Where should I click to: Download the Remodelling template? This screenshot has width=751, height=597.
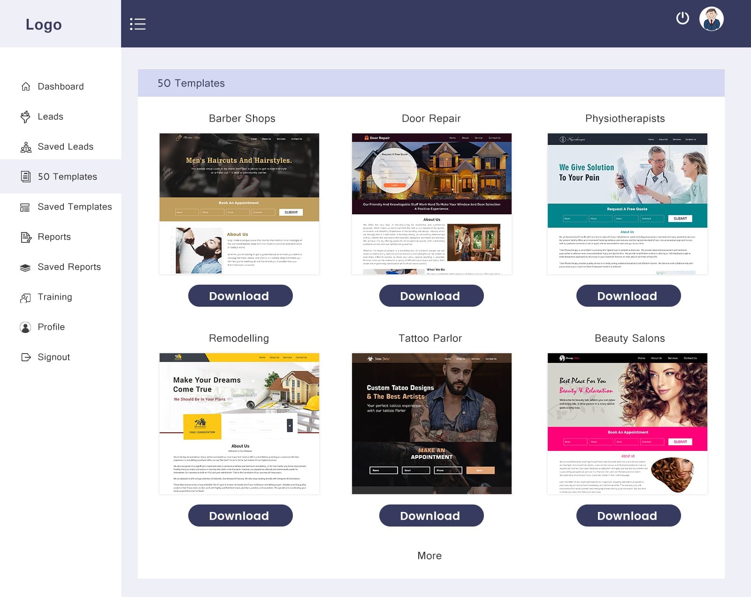point(240,516)
